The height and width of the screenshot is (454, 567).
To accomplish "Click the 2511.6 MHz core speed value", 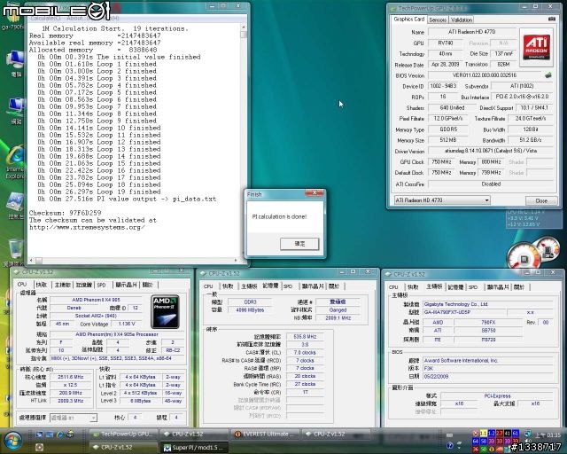I will coord(71,377).
